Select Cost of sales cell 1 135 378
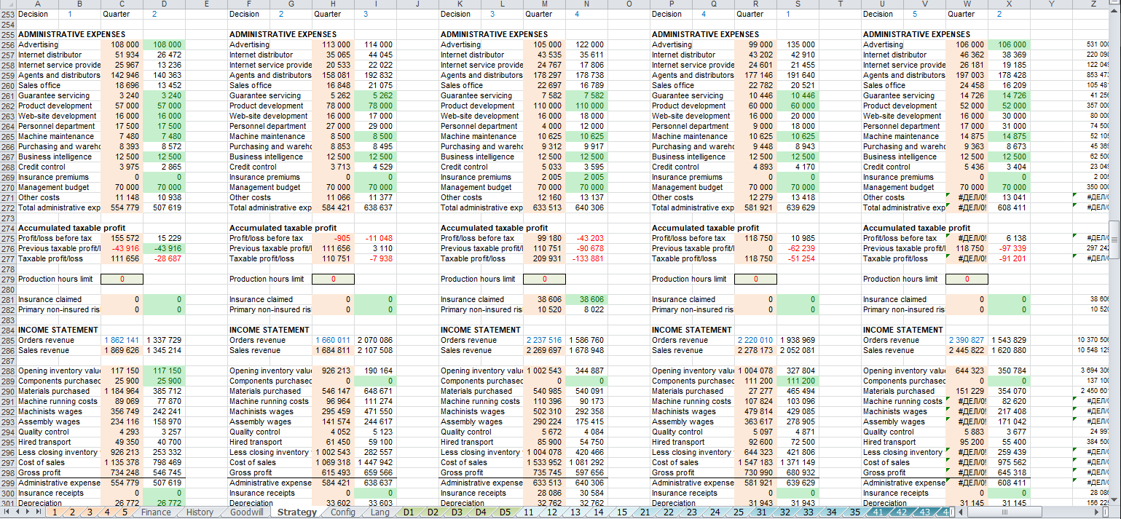 tap(122, 462)
